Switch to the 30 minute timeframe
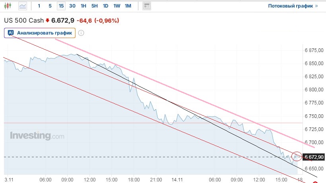The image size is (326, 183). point(72,6)
